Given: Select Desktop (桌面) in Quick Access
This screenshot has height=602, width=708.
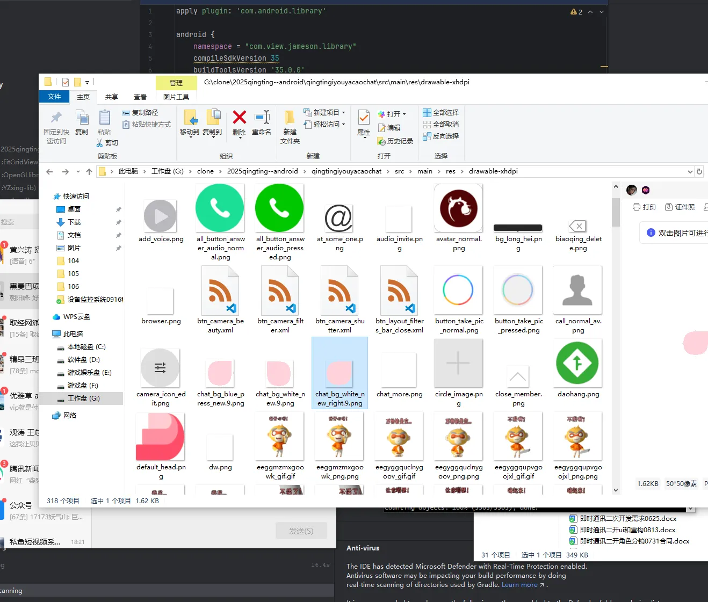Looking at the screenshot, I should point(74,209).
